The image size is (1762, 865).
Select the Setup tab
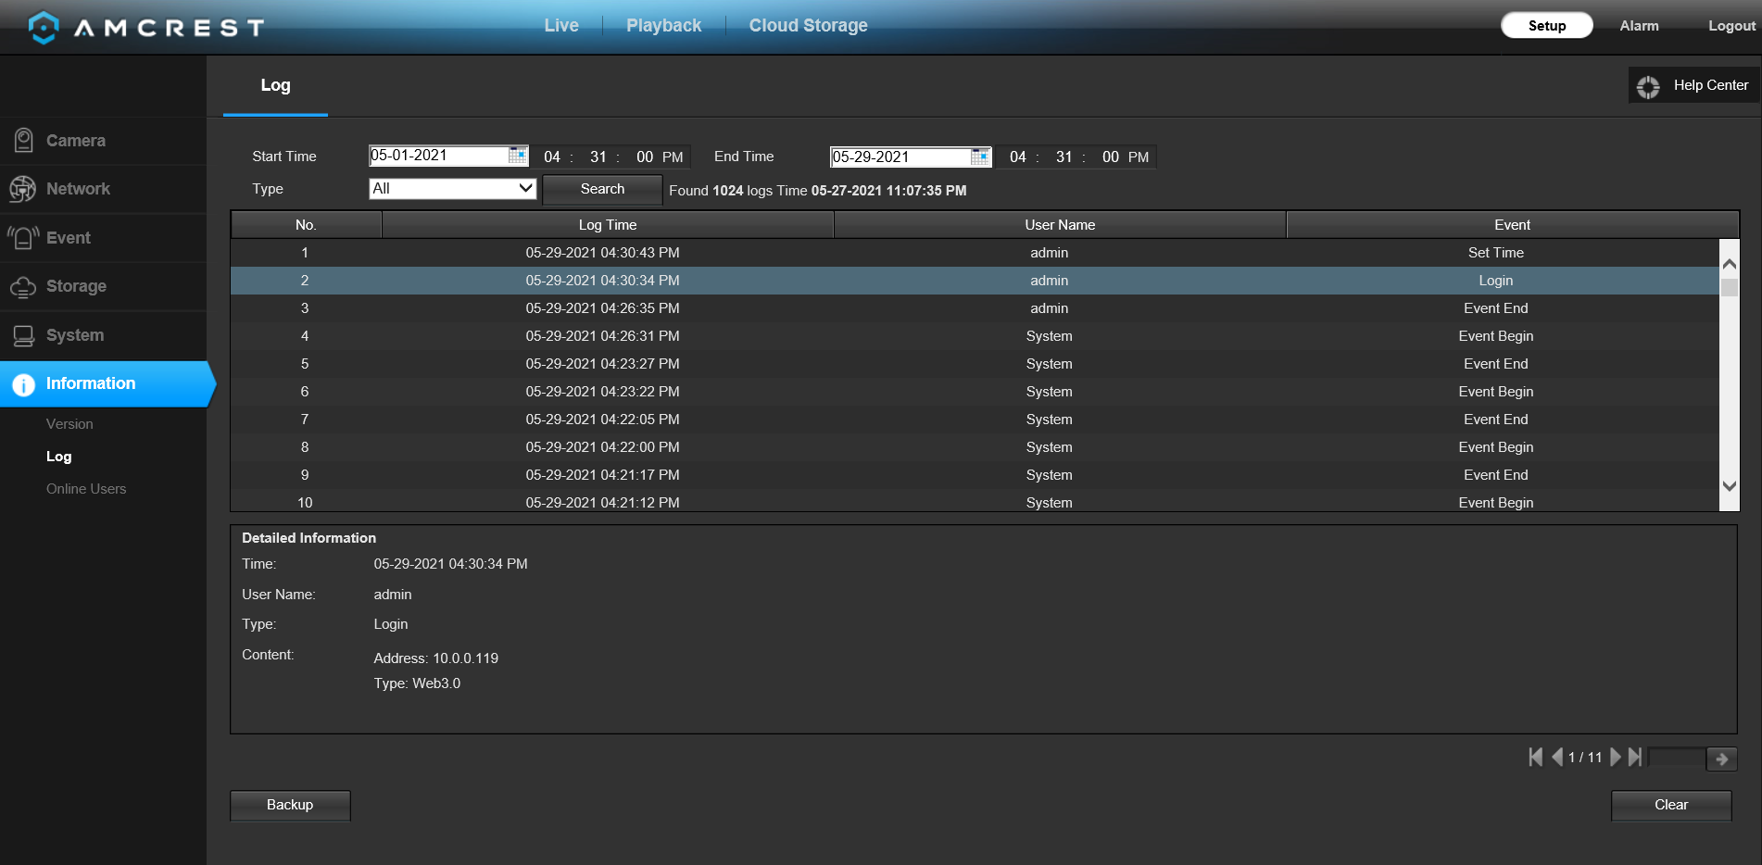click(1546, 26)
